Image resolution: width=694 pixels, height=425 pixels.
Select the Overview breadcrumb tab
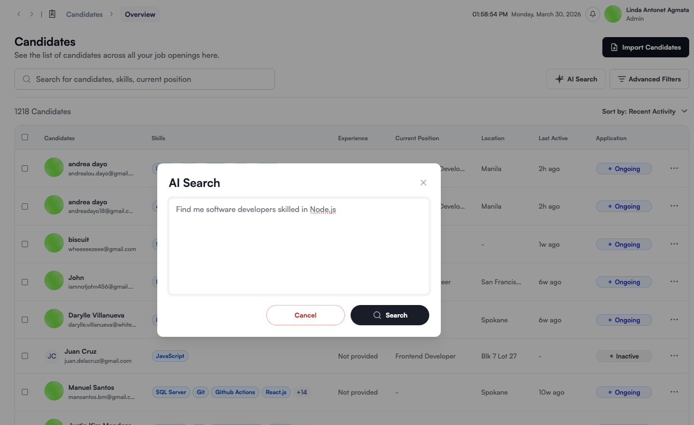tap(140, 14)
